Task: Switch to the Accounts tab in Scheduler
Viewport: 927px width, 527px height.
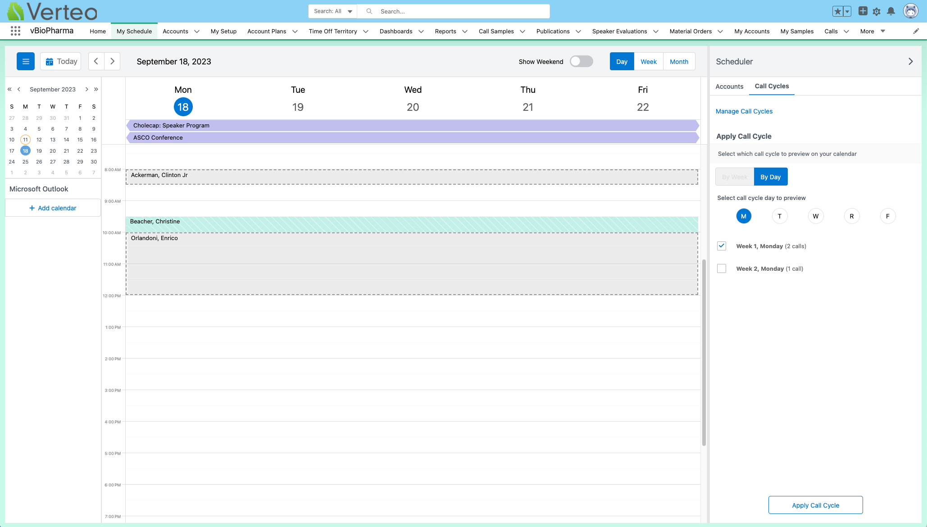Action: [x=729, y=86]
